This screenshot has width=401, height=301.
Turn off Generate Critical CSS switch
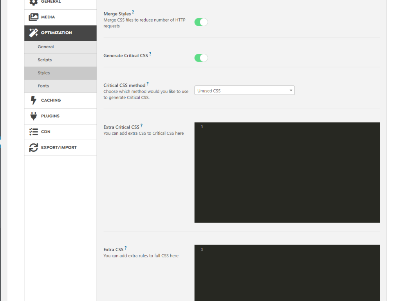(201, 58)
